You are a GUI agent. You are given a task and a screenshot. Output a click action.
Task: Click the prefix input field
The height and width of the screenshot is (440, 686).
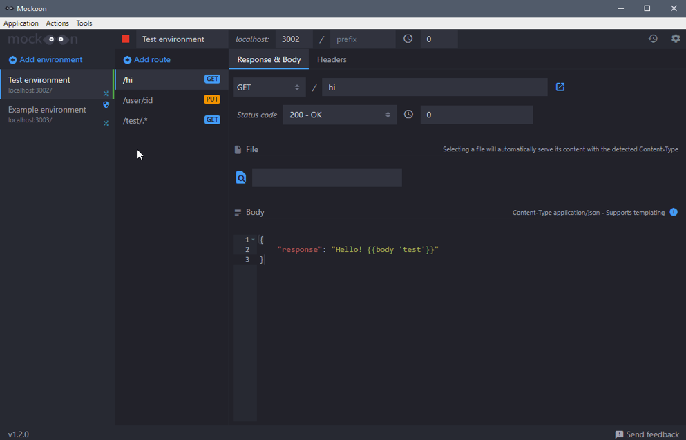tap(363, 39)
